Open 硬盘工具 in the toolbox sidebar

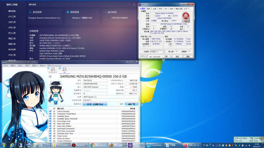[12, 38]
